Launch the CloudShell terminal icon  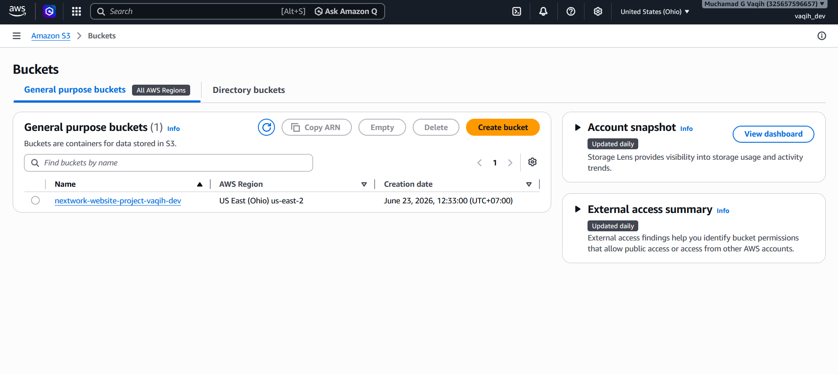517,12
